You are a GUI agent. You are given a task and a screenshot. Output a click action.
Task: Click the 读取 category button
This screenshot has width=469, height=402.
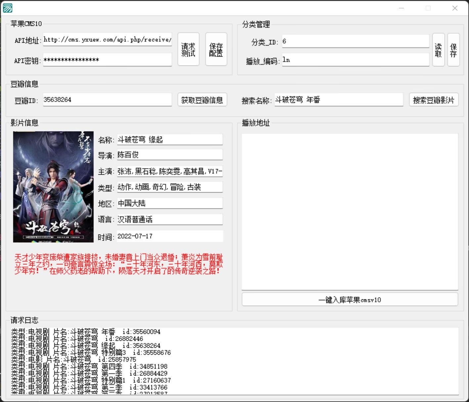tap(438, 50)
